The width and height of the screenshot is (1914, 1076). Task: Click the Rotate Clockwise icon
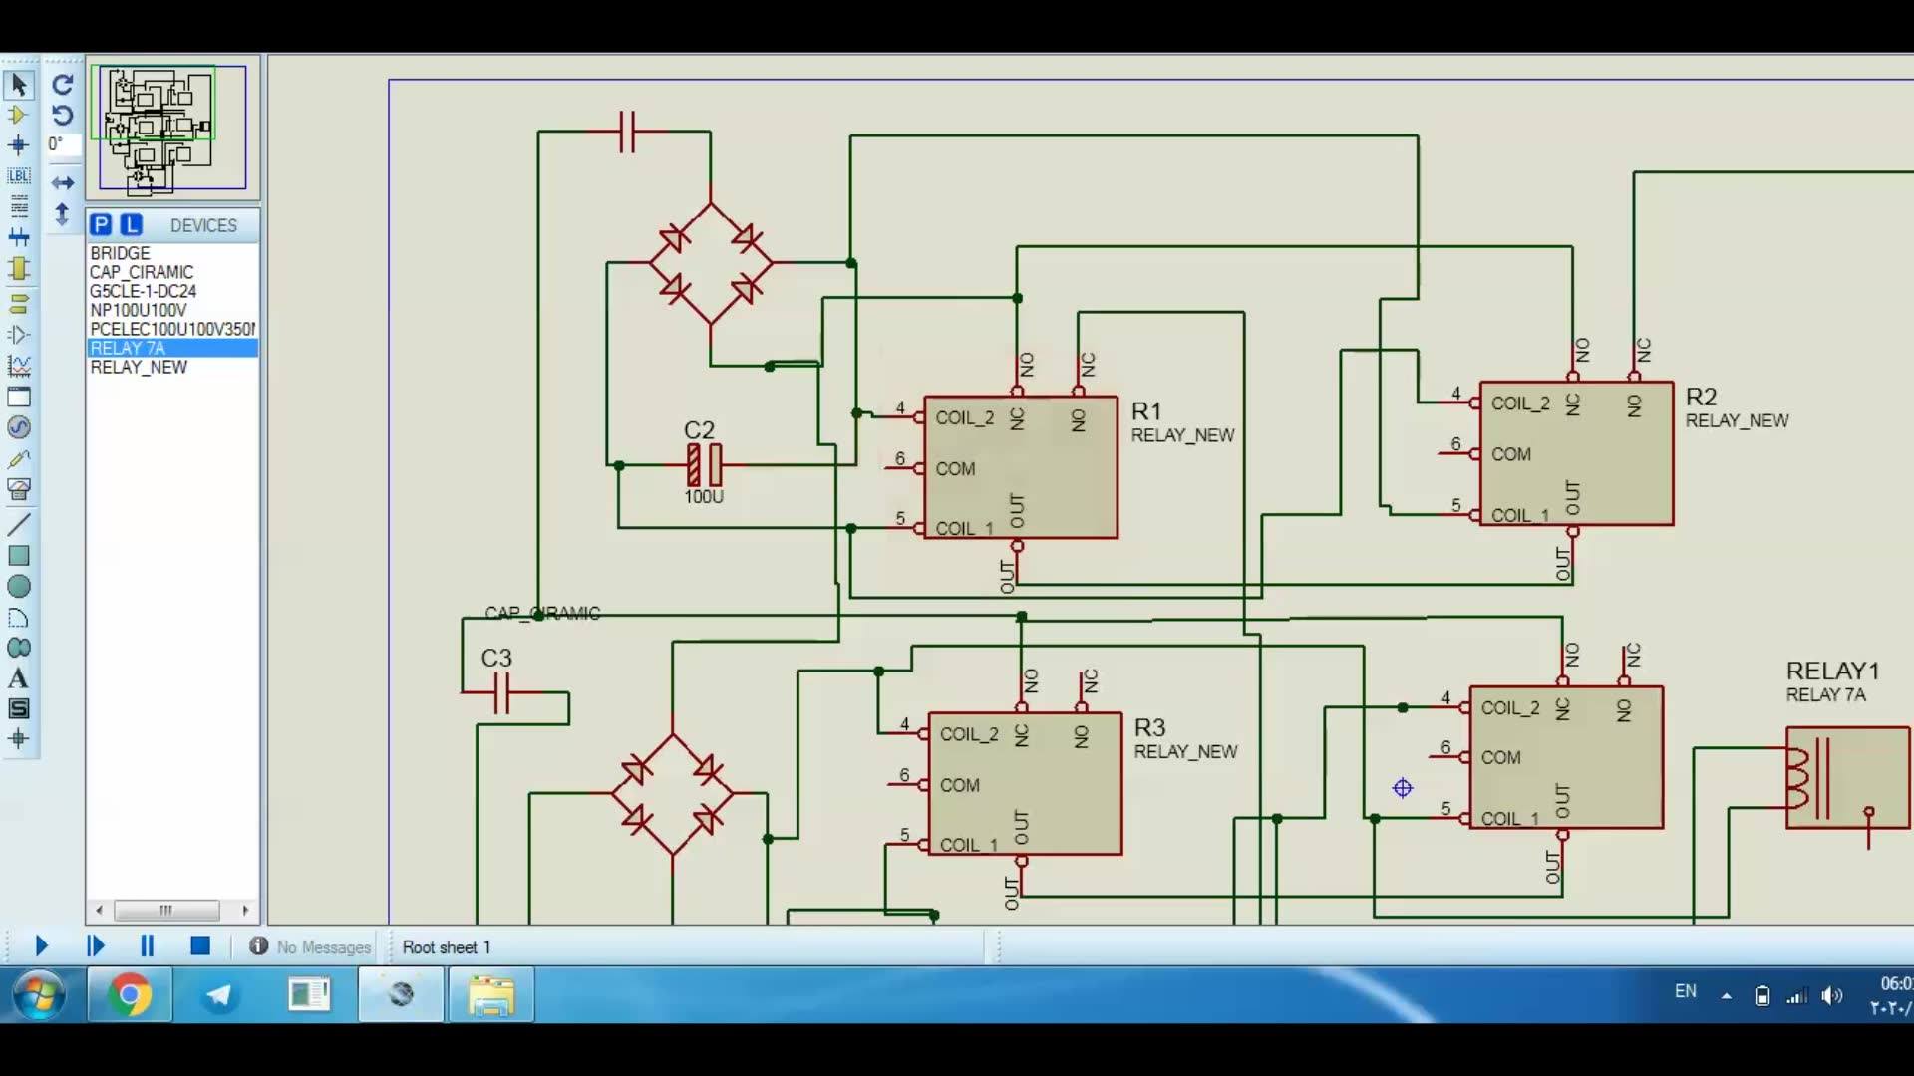click(62, 85)
